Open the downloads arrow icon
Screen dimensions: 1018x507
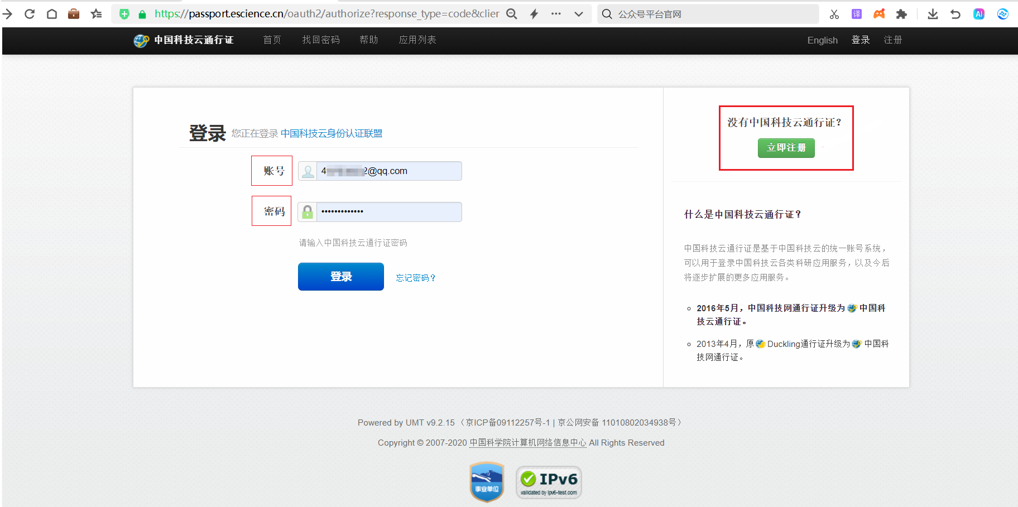[x=933, y=14]
